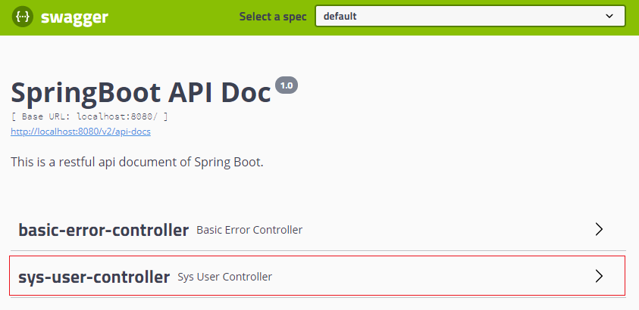Image resolution: width=639 pixels, height=310 pixels.
Task: Open the Select a spec dropdown
Action: [x=470, y=16]
